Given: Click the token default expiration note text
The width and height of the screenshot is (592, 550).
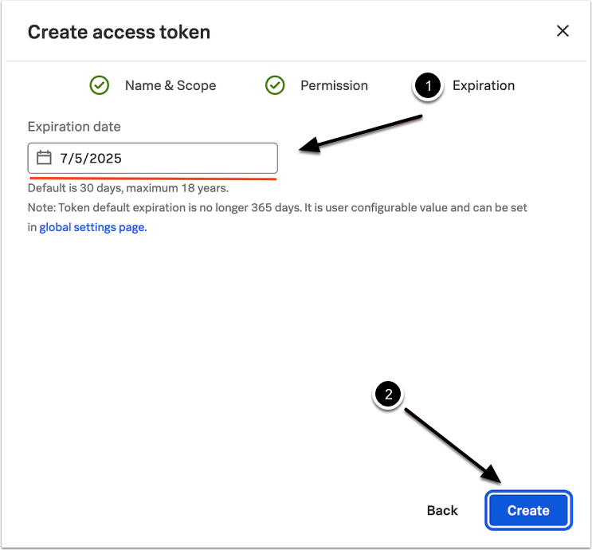Looking at the screenshot, I should point(277,207).
